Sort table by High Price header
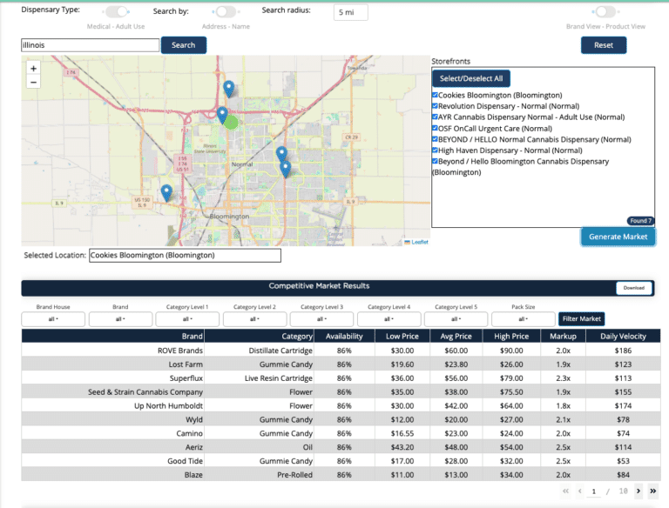This screenshot has width=669, height=508. (511, 336)
